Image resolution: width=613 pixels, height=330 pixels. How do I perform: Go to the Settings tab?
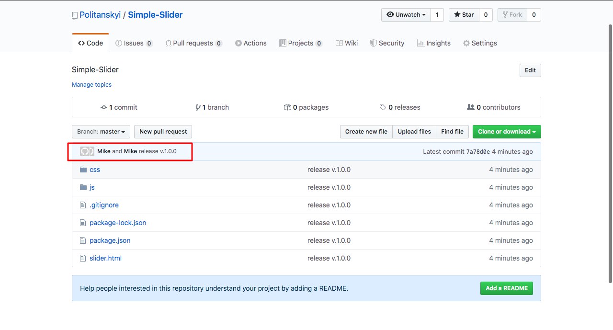(480, 43)
